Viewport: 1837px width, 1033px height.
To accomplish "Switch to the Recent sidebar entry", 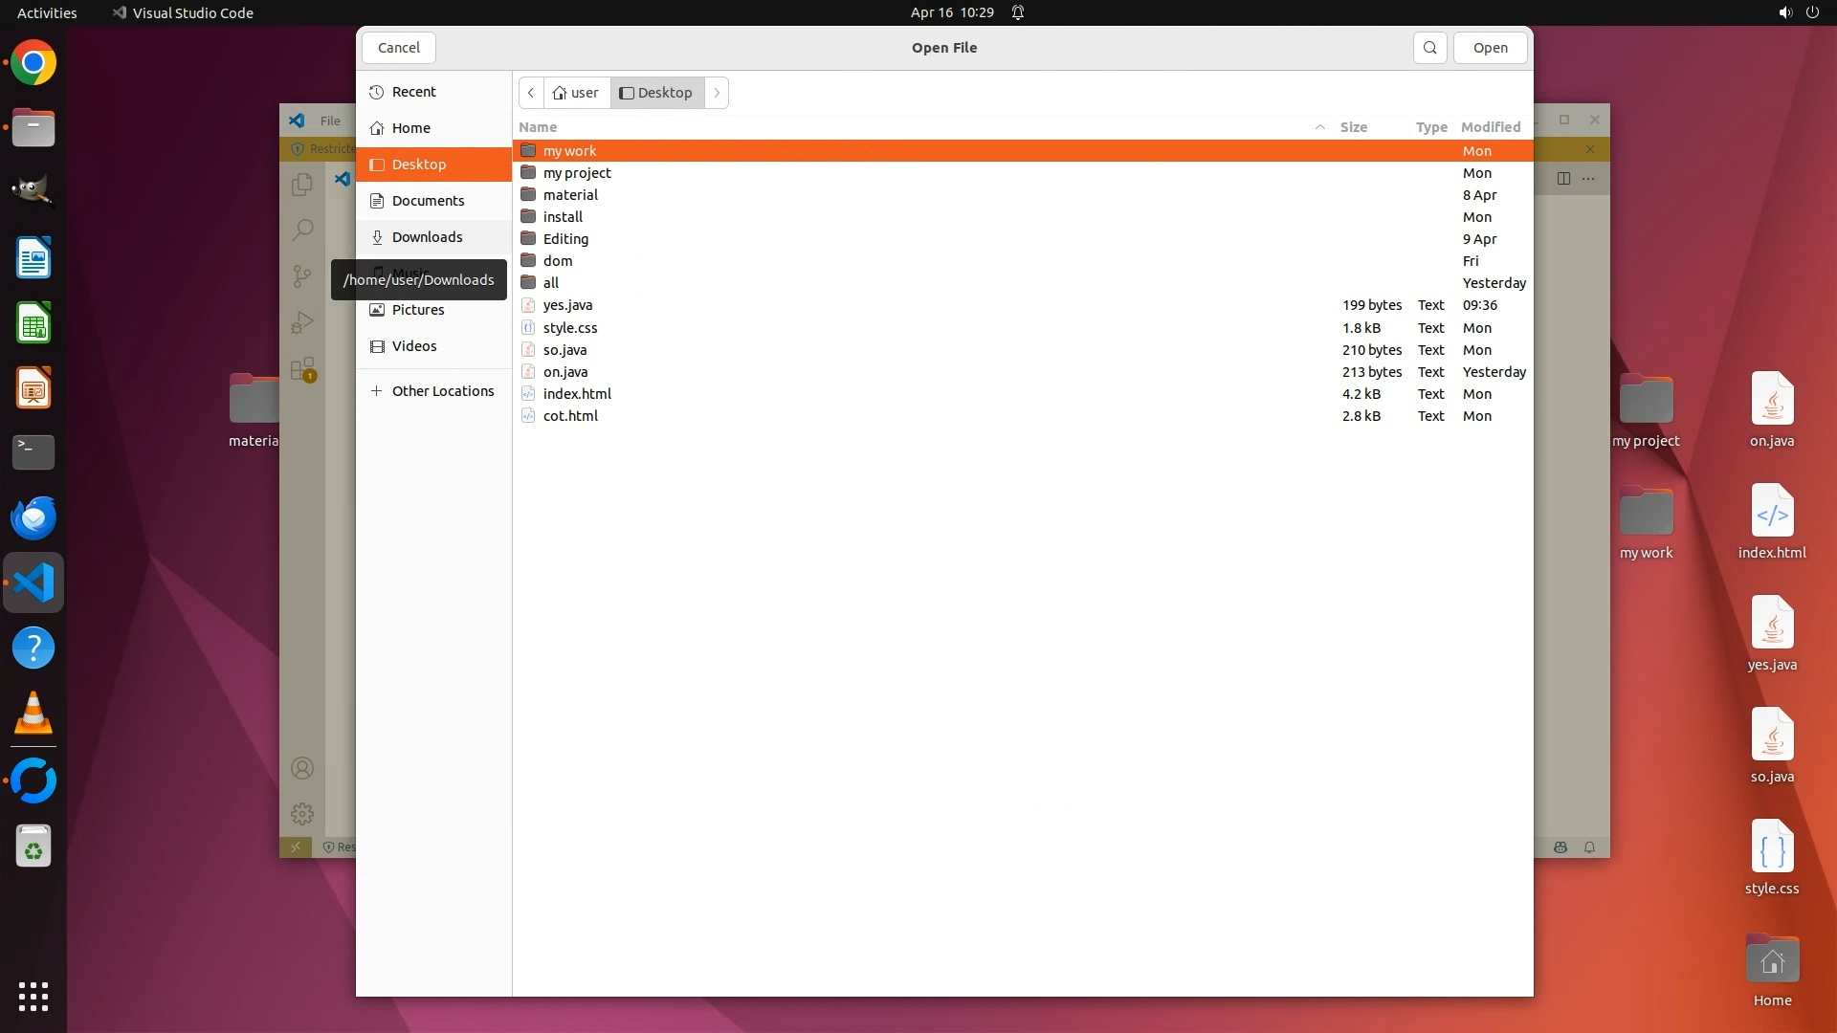I will (x=413, y=92).
